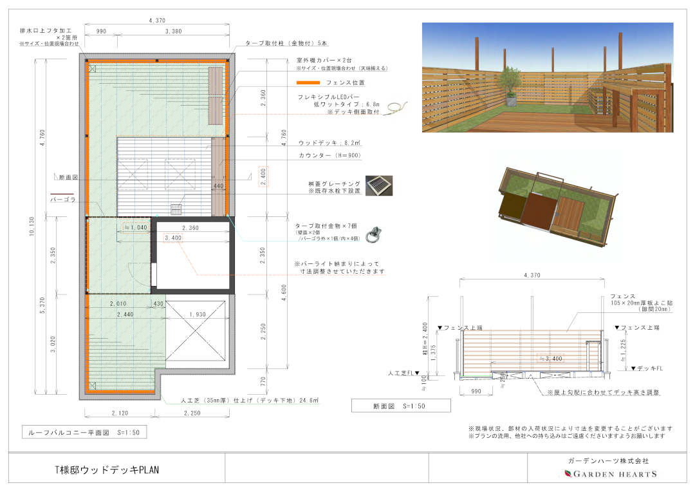This screenshot has width=695, height=492.
Task: Click the '2,440' dimension in the plan
Action: [x=125, y=314]
